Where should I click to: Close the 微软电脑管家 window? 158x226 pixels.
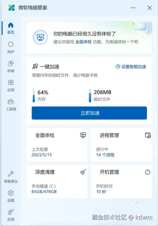pos(150,7)
